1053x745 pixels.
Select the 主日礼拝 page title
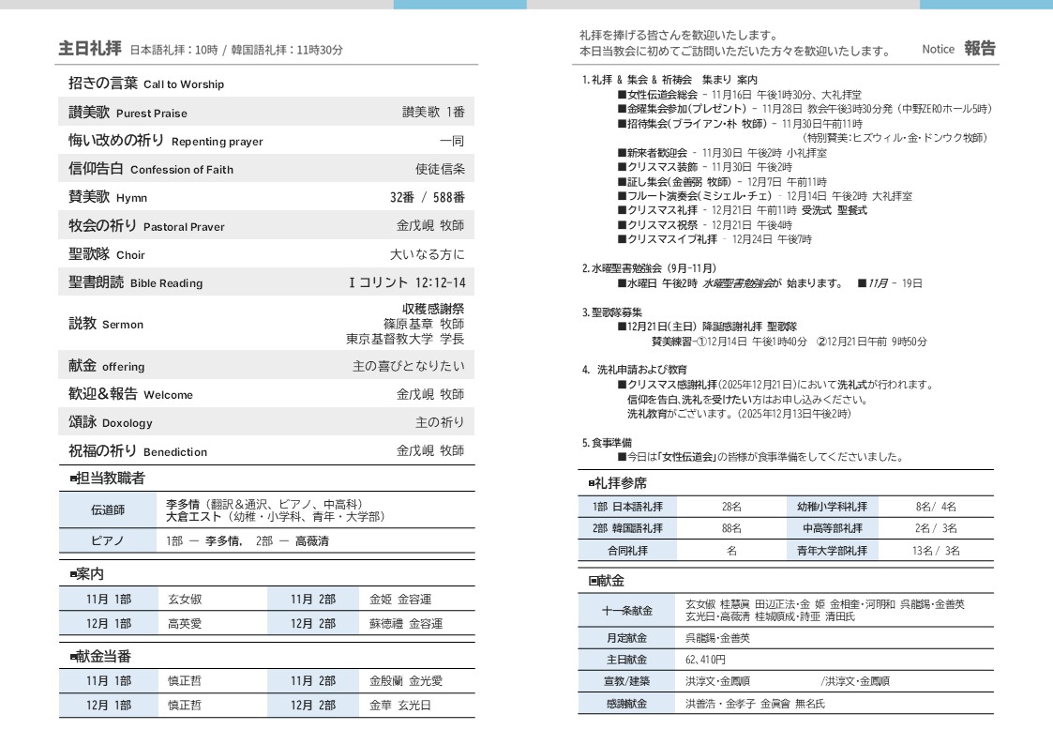(90, 49)
